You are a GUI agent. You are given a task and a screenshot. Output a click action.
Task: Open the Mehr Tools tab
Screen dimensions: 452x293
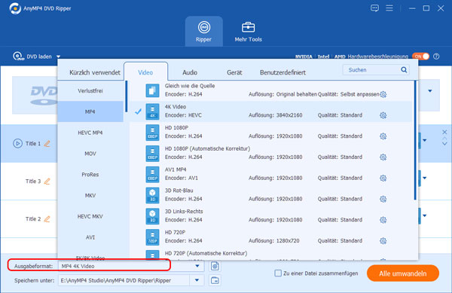(x=248, y=32)
